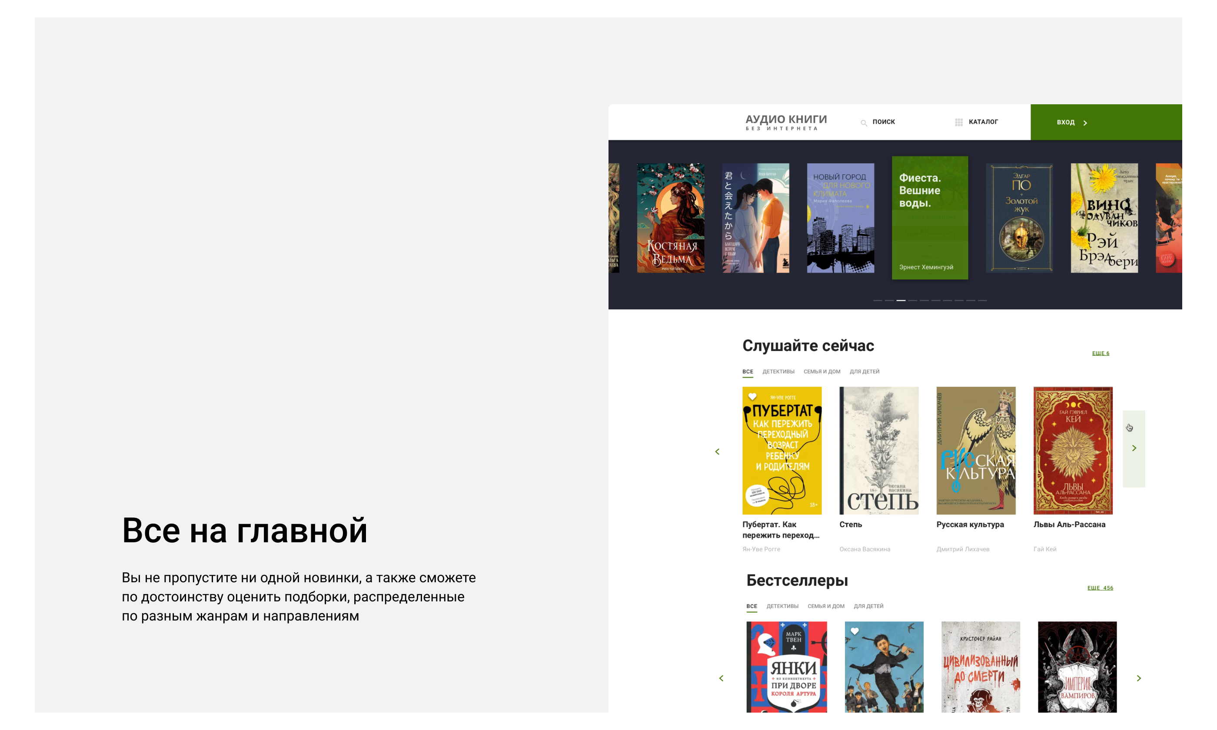Open Новый город для нового климата cover
Viewport: 1217px width, 730px height.
click(x=841, y=218)
